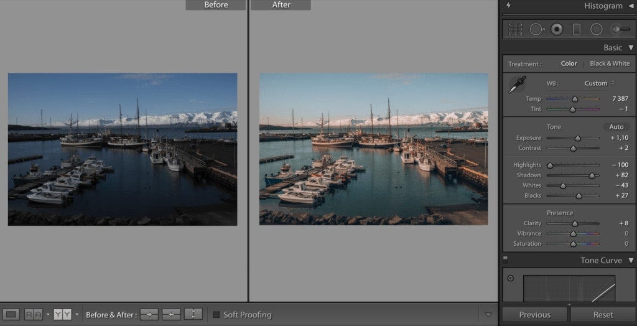Collapse the Basic panel
637x326 pixels.
click(631, 48)
